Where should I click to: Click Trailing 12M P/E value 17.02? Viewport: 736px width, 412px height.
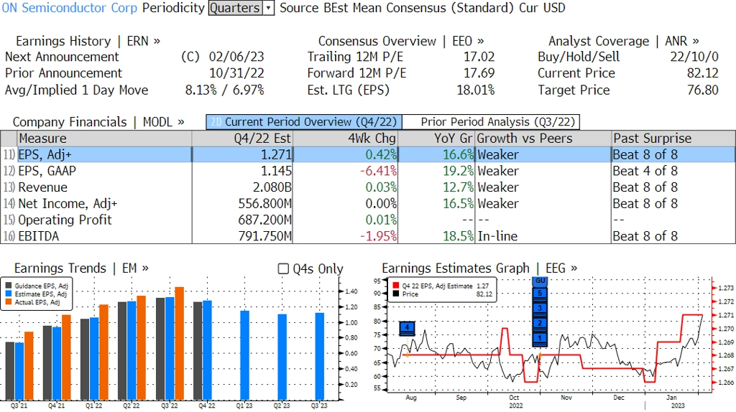479,57
